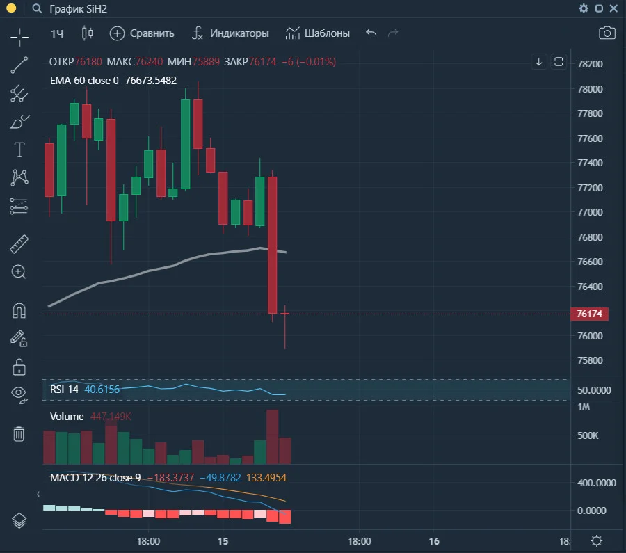Toggle magnet snapping mode
This screenshot has width=626, height=553.
(x=19, y=311)
